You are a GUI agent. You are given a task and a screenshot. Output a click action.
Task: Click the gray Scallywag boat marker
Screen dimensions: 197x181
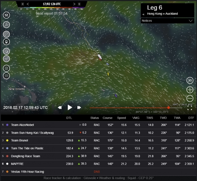coord(103,90)
